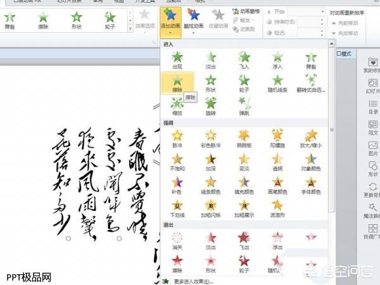The height and width of the screenshot is (285, 380).
Task: Apply the 出现 entrance effect
Action: click(177, 60)
